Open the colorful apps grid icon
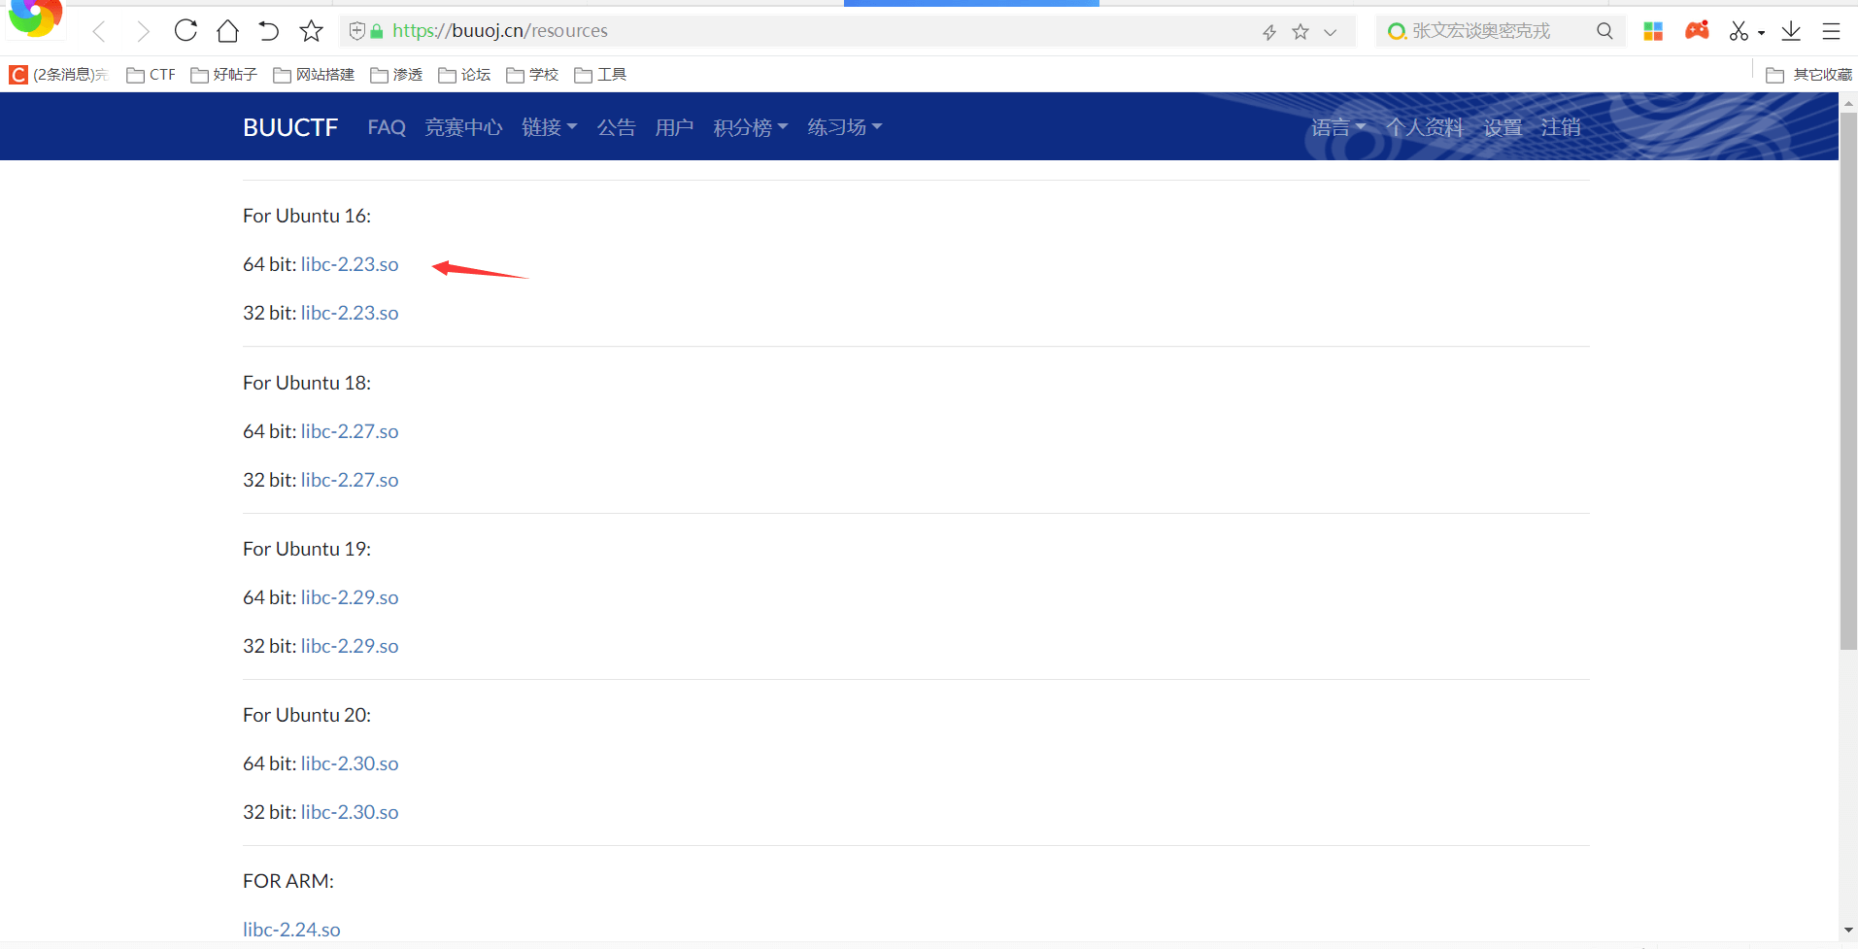The width and height of the screenshot is (1858, 949). (x=1653, y=31)
